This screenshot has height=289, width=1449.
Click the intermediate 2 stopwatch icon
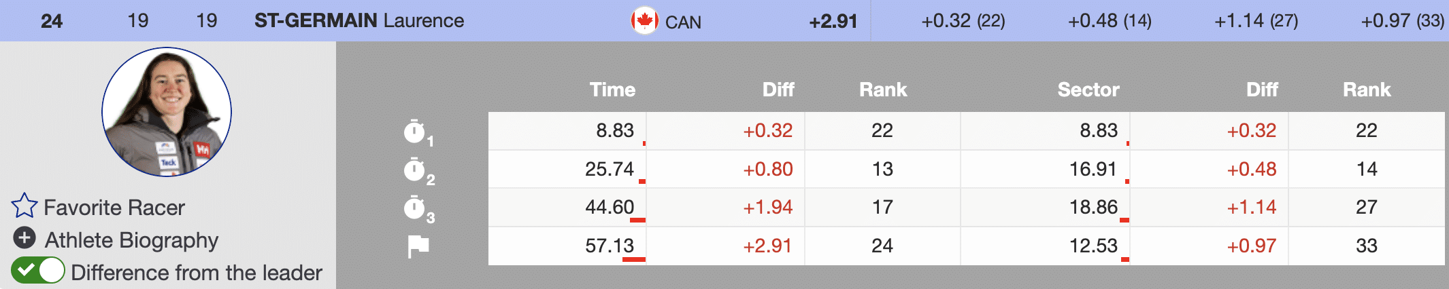414,170
